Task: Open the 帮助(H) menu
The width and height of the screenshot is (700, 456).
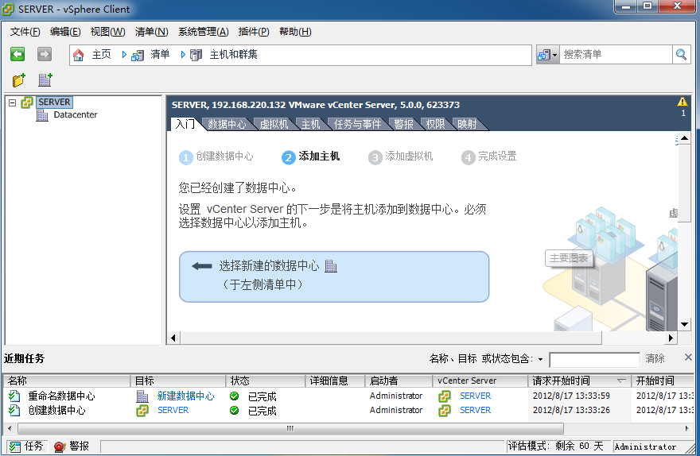Action: 295,32
